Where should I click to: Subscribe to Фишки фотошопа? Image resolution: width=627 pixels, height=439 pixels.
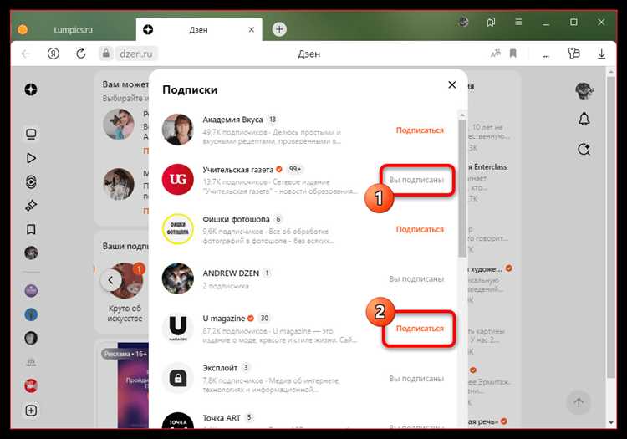click(x=420, y=229)
